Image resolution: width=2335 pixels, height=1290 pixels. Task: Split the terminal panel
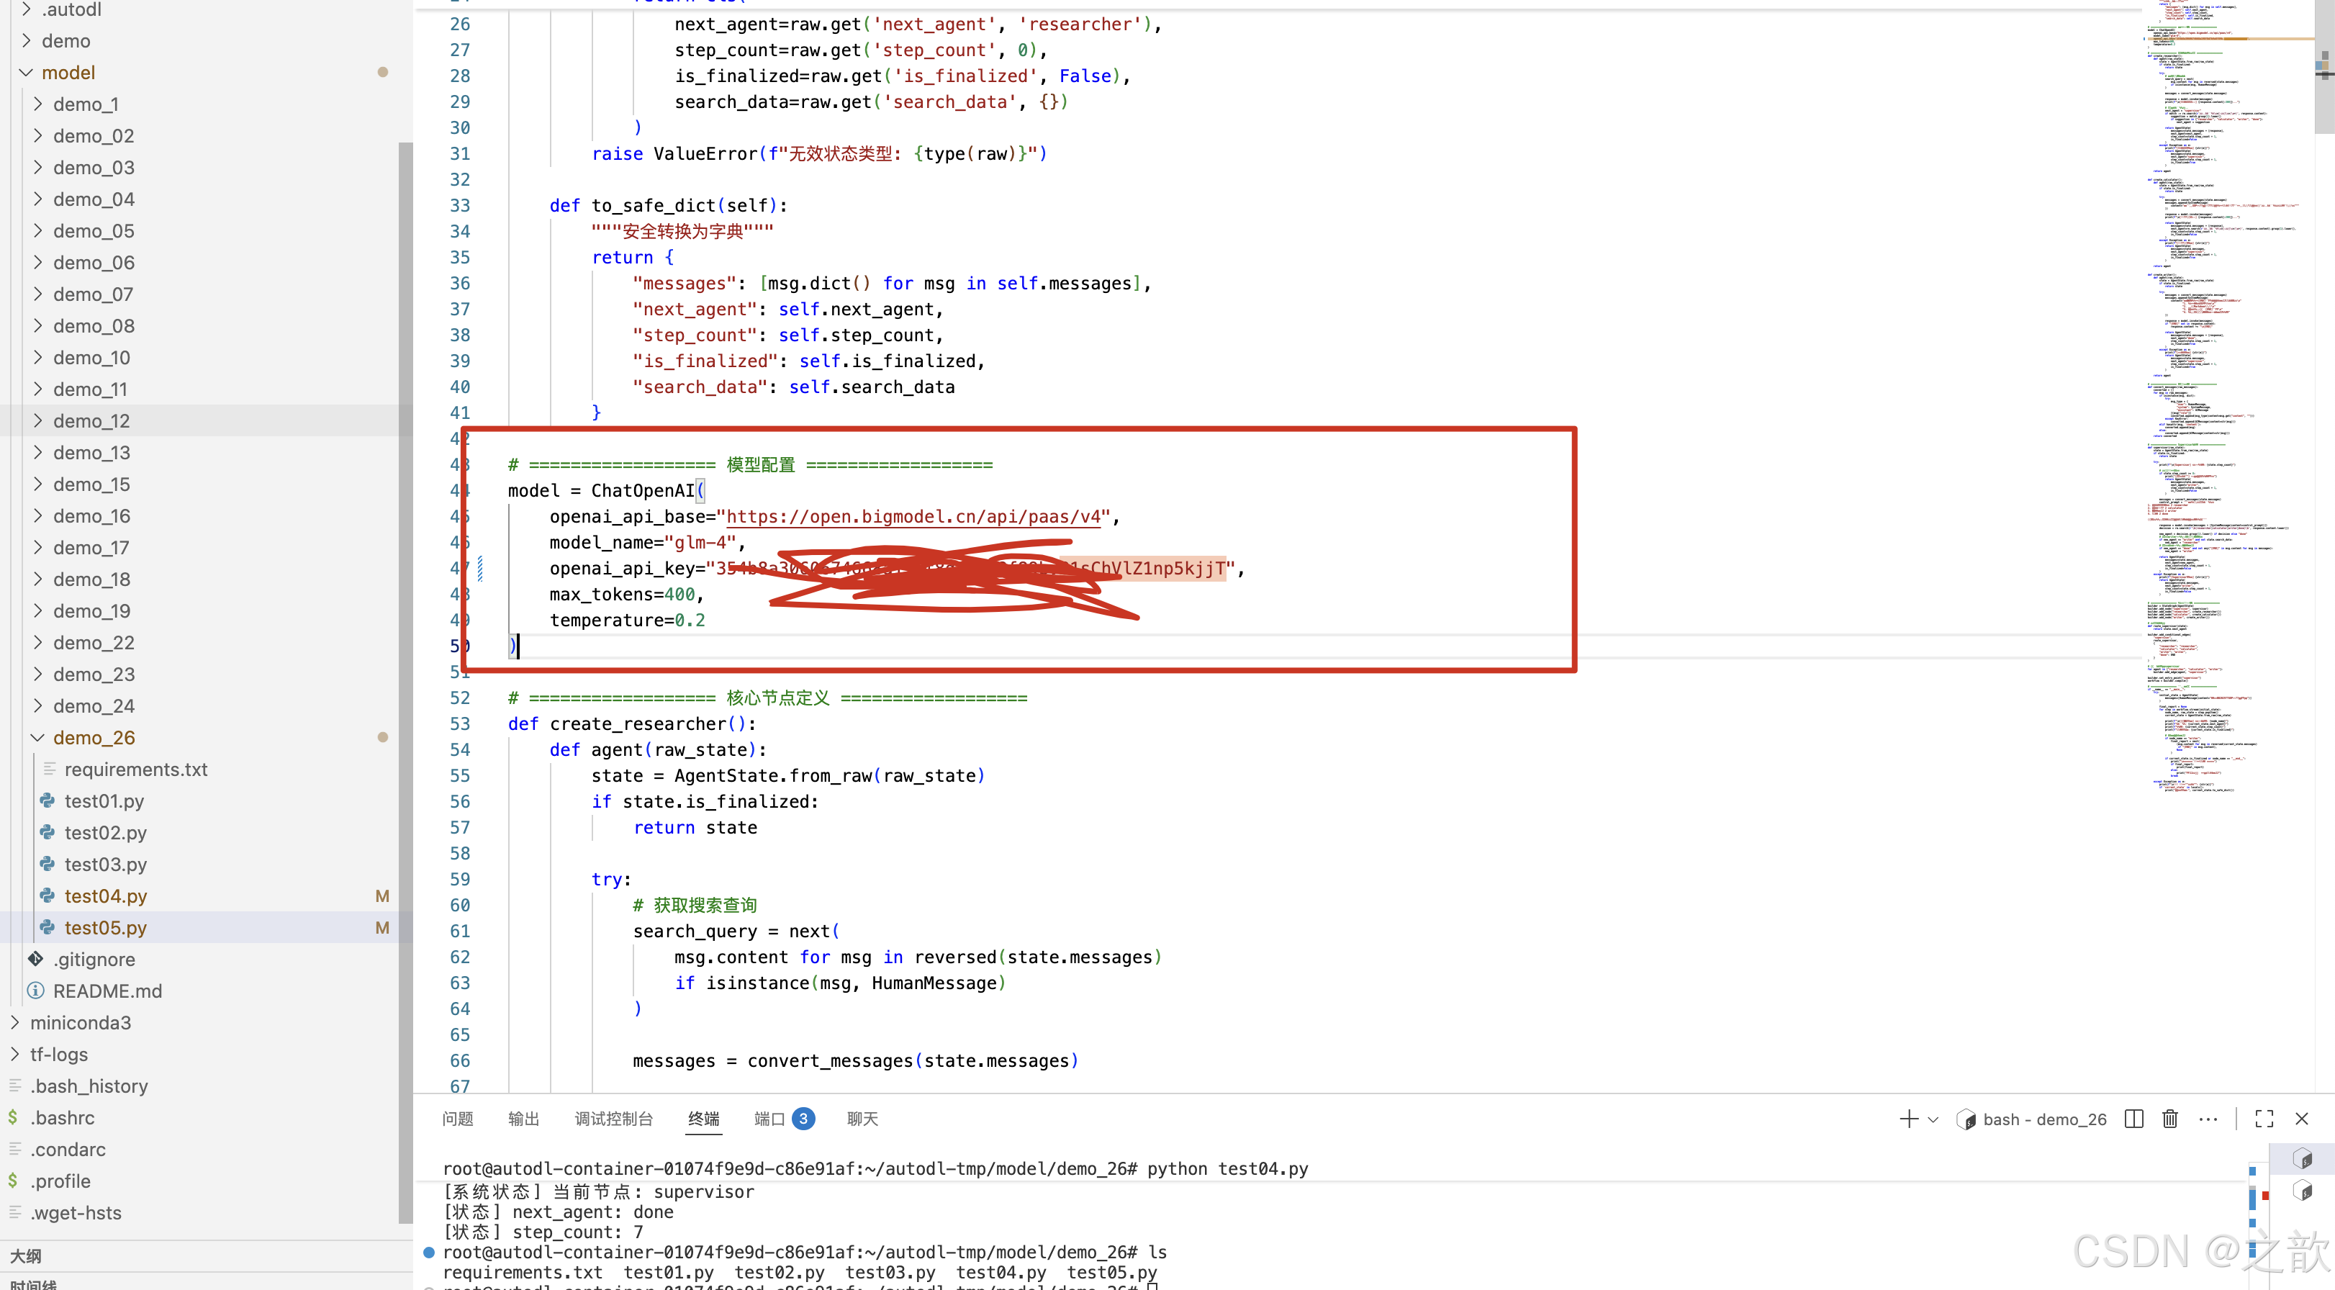[x=2133, y=1119]
